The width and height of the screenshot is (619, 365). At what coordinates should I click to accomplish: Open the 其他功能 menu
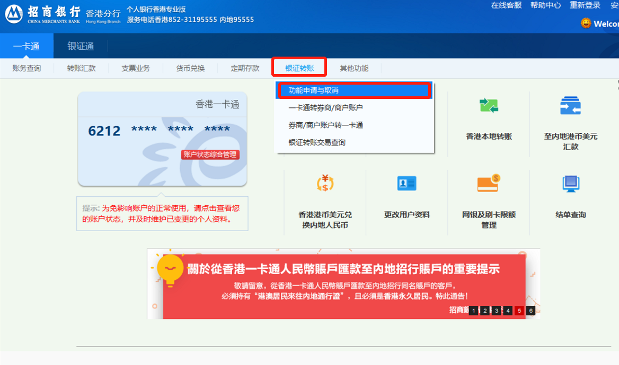click(x=354, y=68)
